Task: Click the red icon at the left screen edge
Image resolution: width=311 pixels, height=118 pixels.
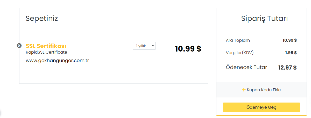Action: (0, 113)
